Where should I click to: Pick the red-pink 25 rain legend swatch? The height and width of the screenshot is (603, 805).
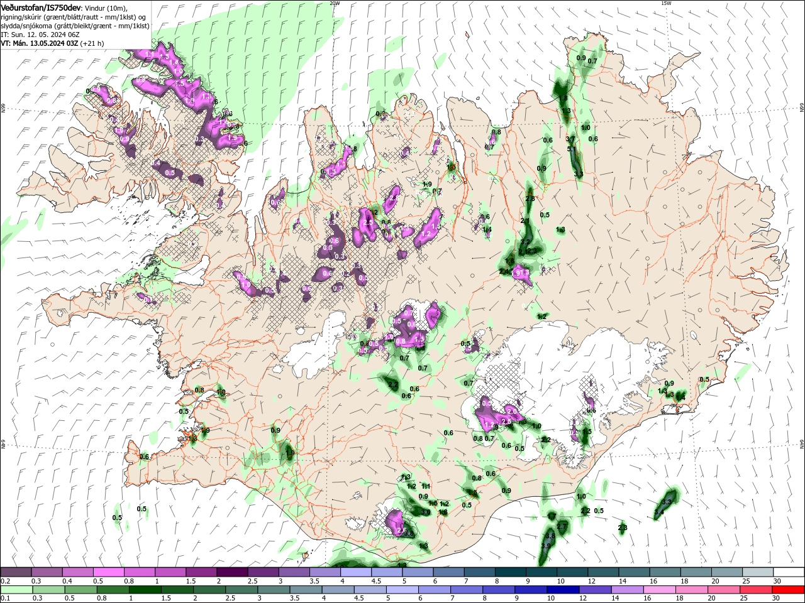(756, 590)
